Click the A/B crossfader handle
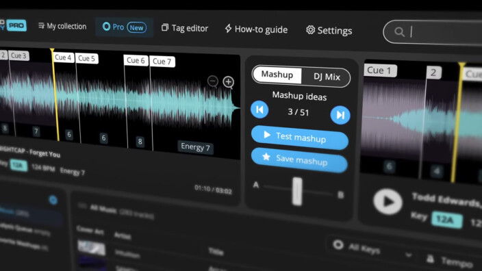The image size is (482, 271). click(x=297, y=191)
